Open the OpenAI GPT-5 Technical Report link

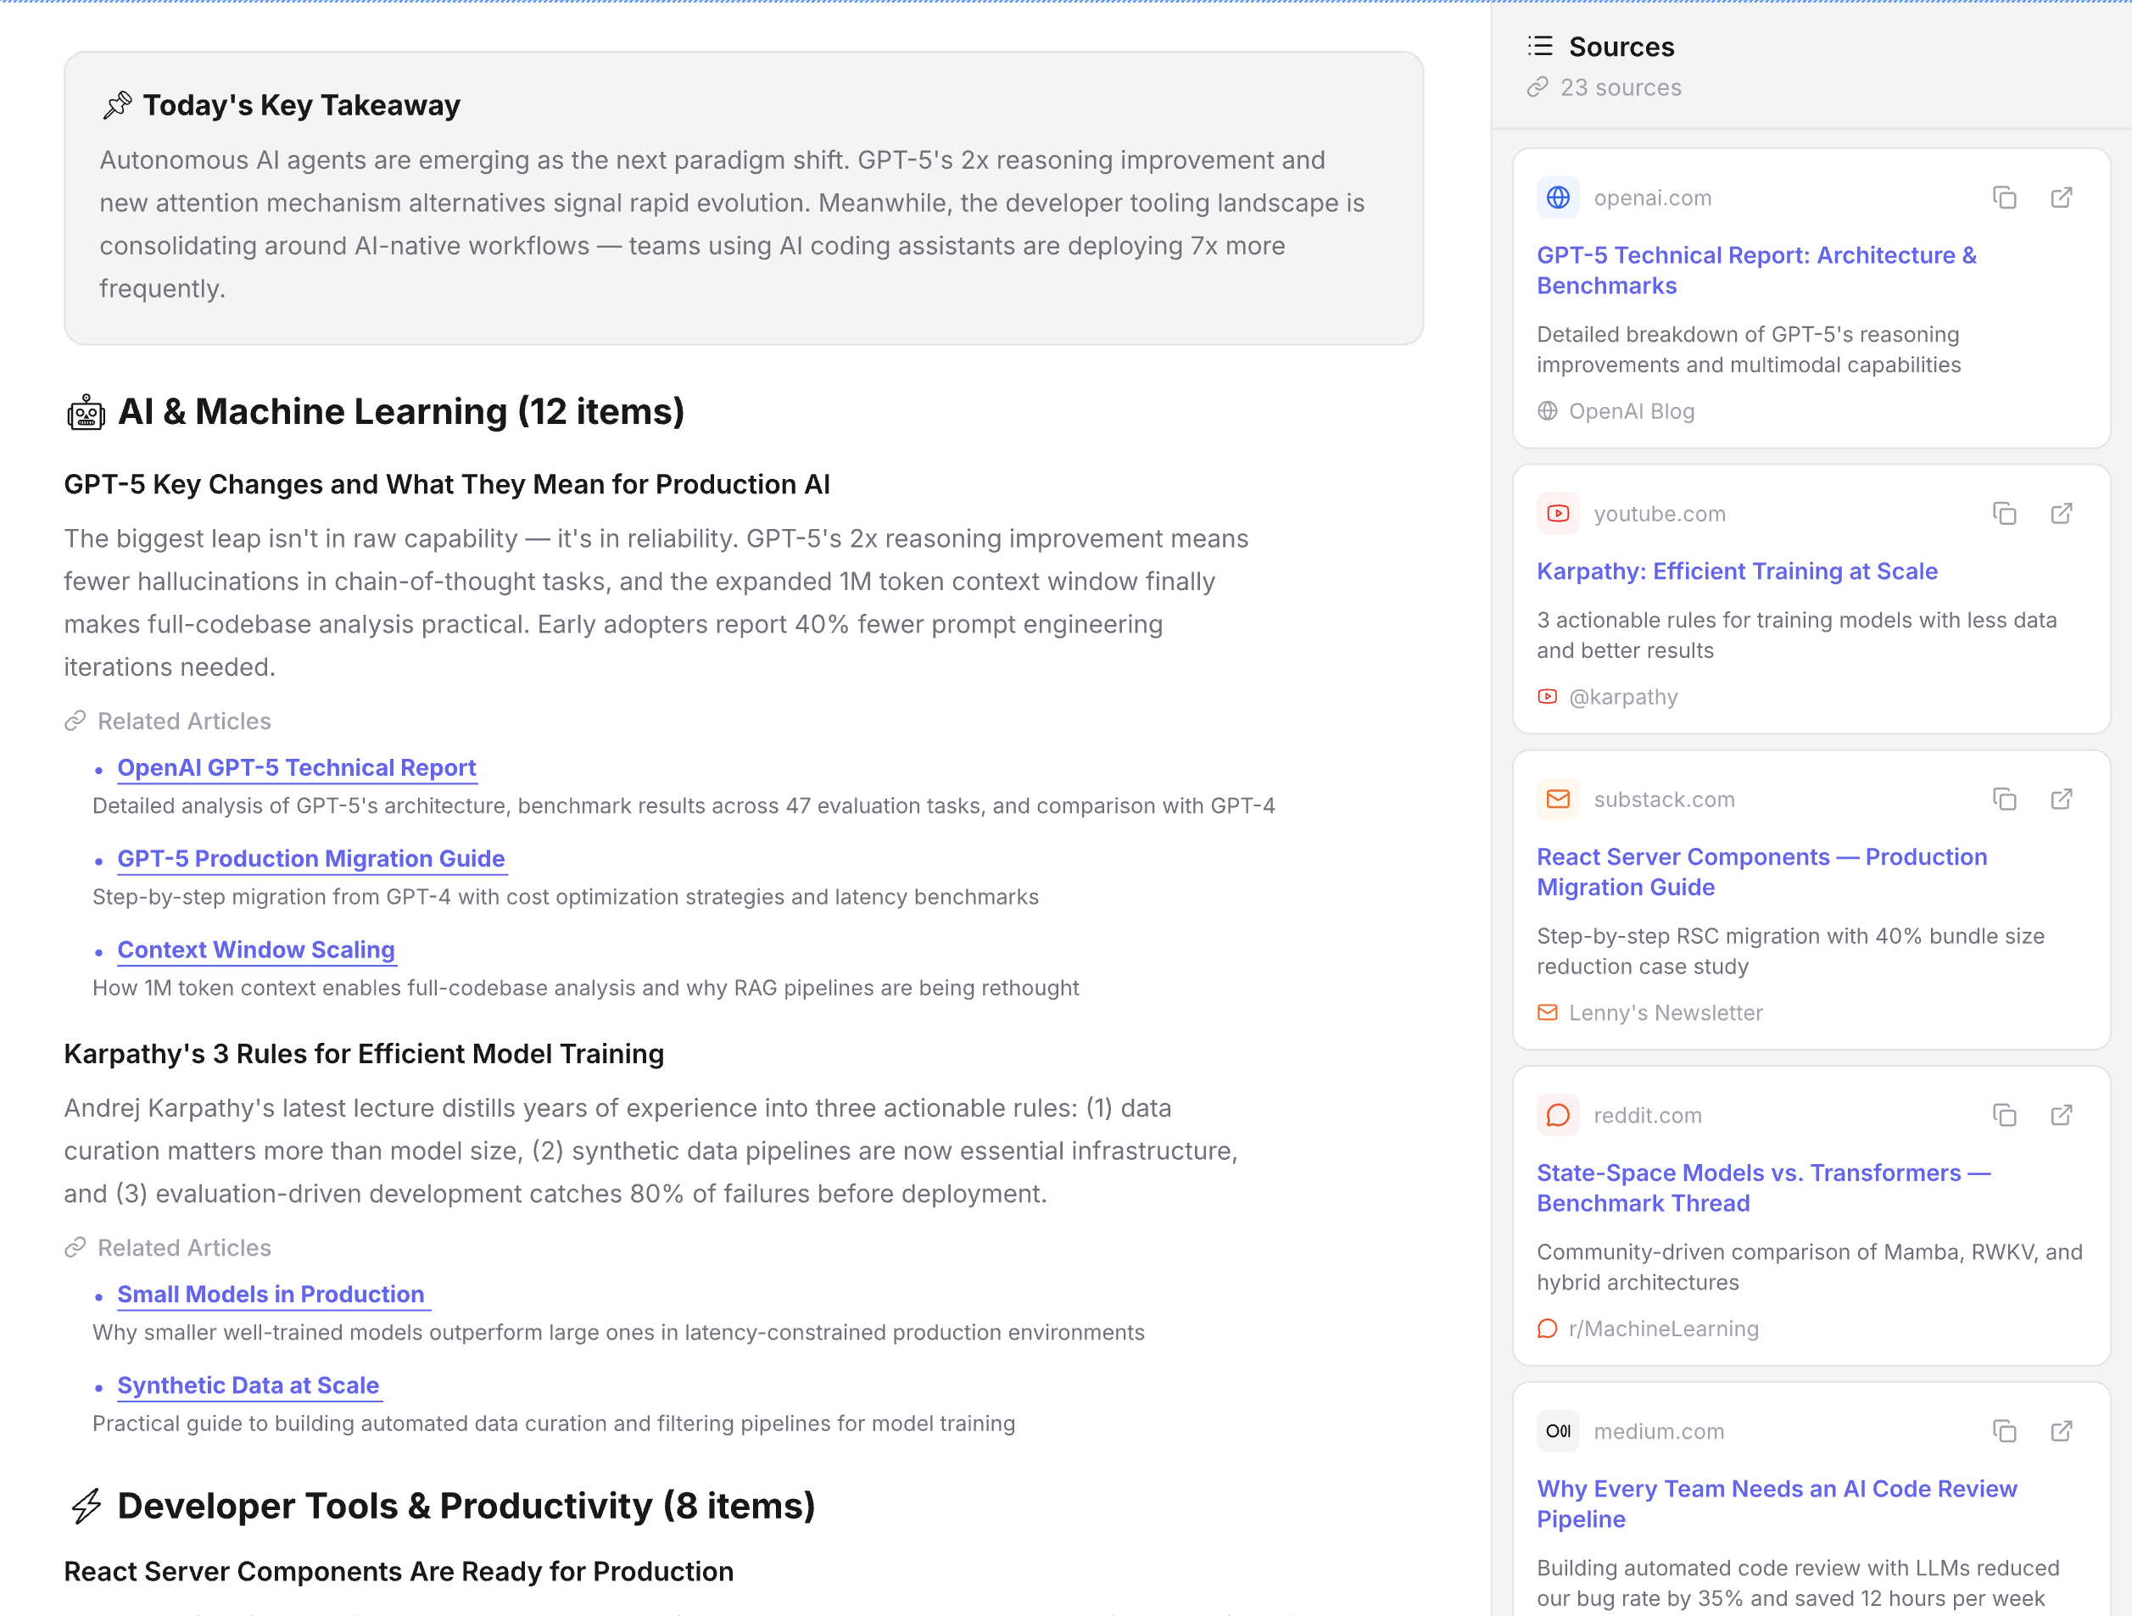(296, 767)
